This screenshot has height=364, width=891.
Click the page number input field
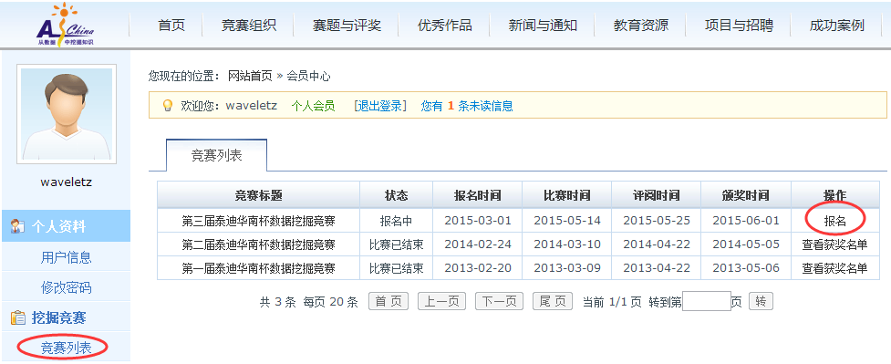coord(706,301)
